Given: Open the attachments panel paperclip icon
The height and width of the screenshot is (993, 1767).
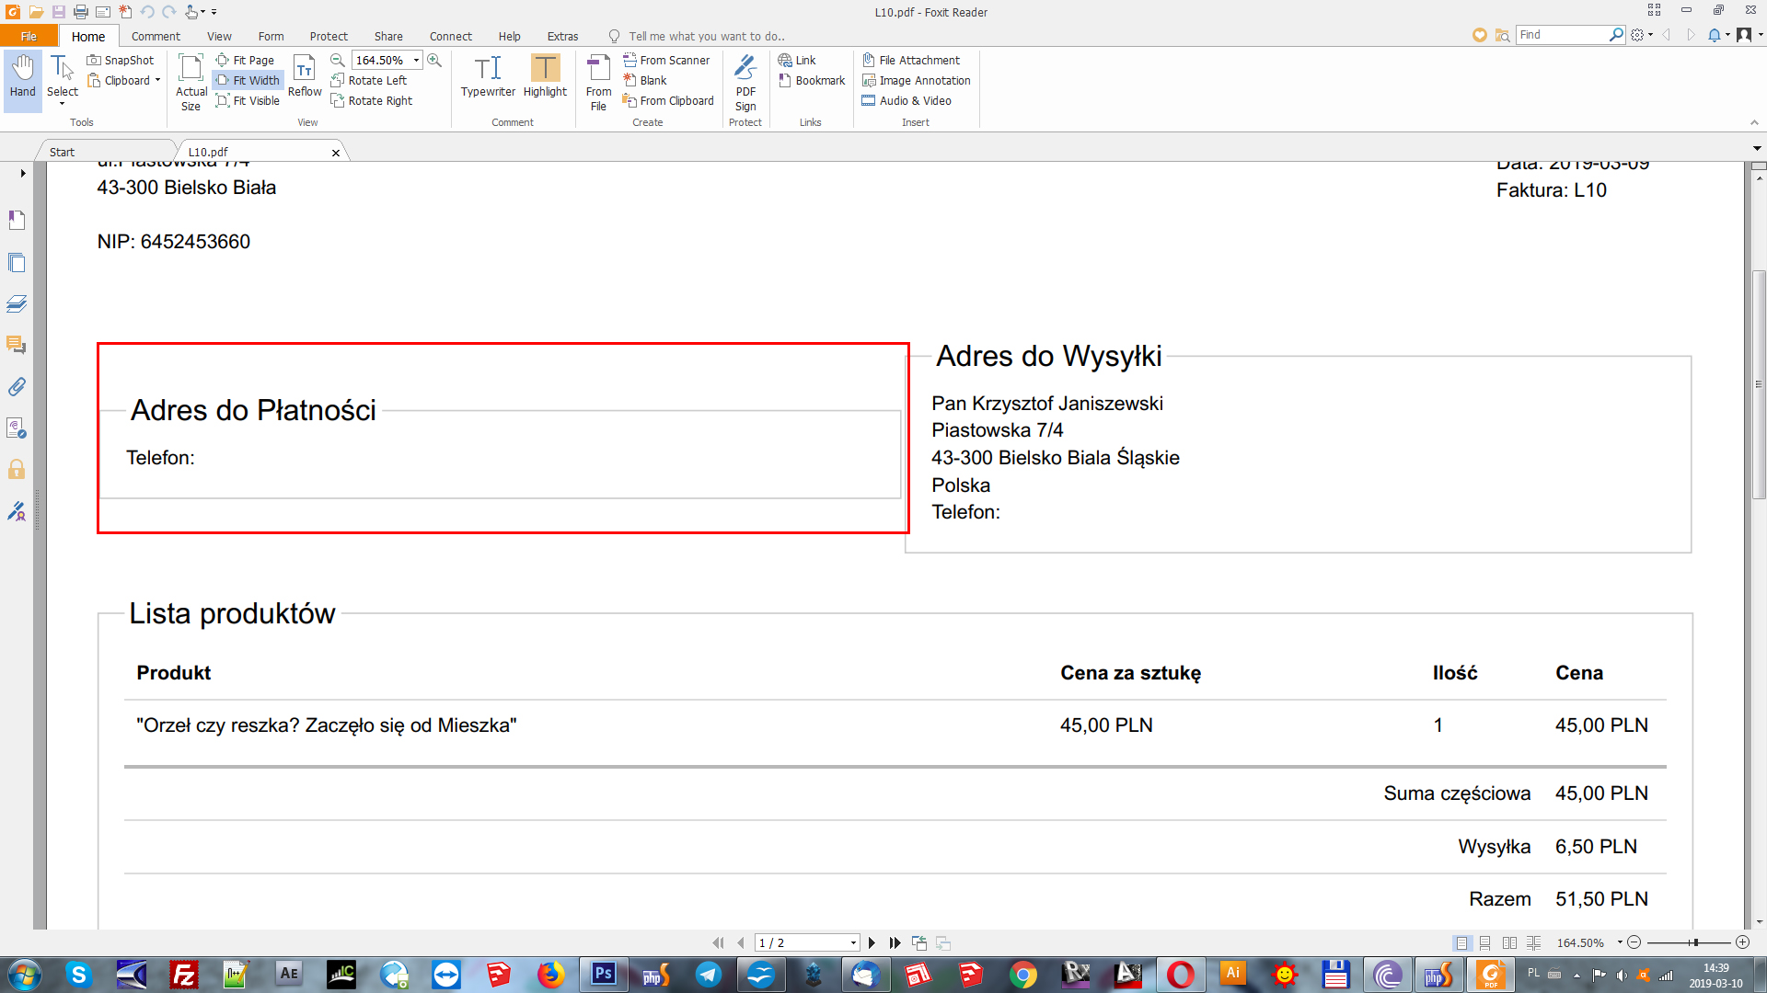Looking at the screenshot, I should tap(17, 386).
